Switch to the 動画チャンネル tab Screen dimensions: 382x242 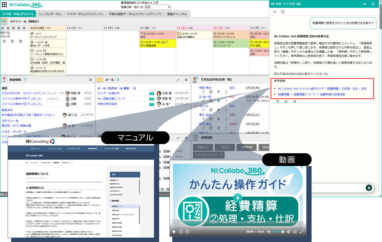point(177,14)
